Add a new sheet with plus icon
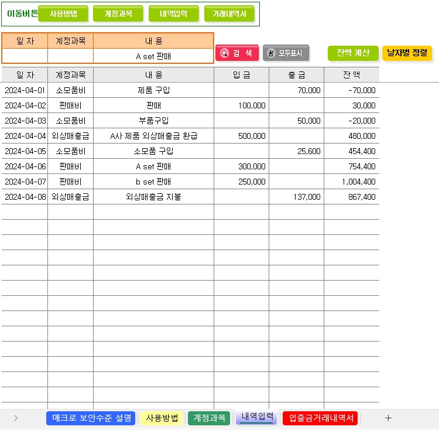439x430 pixels. pyautogui.click(x=388, y=418)
